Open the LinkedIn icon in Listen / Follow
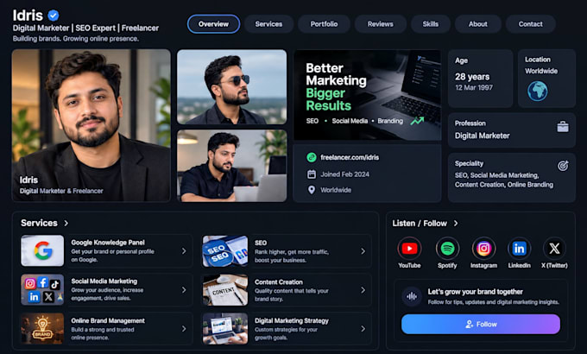 (x=519, y=249)
